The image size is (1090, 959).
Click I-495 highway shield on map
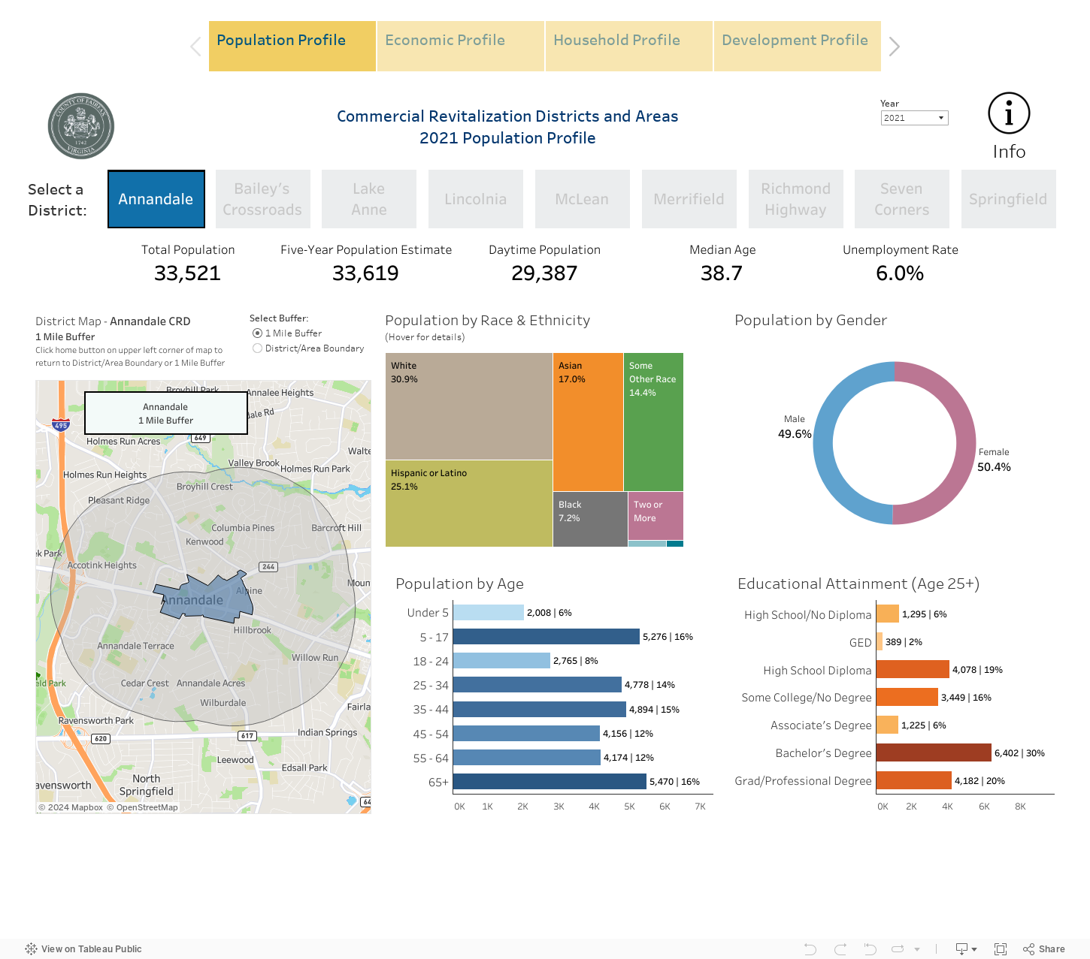[x=61, y=425]
